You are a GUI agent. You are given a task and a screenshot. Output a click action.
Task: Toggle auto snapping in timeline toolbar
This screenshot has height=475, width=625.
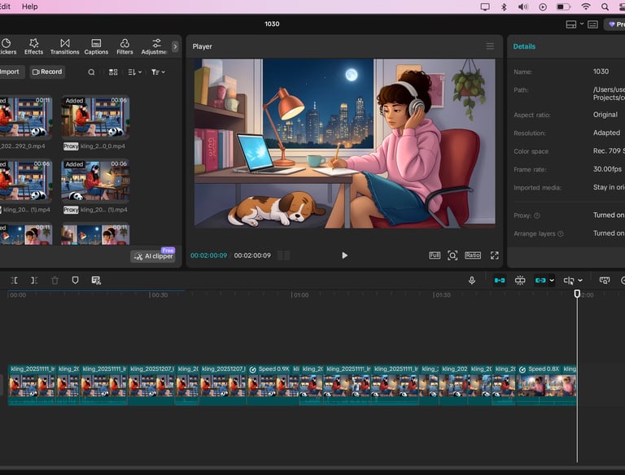coord(520,281)
